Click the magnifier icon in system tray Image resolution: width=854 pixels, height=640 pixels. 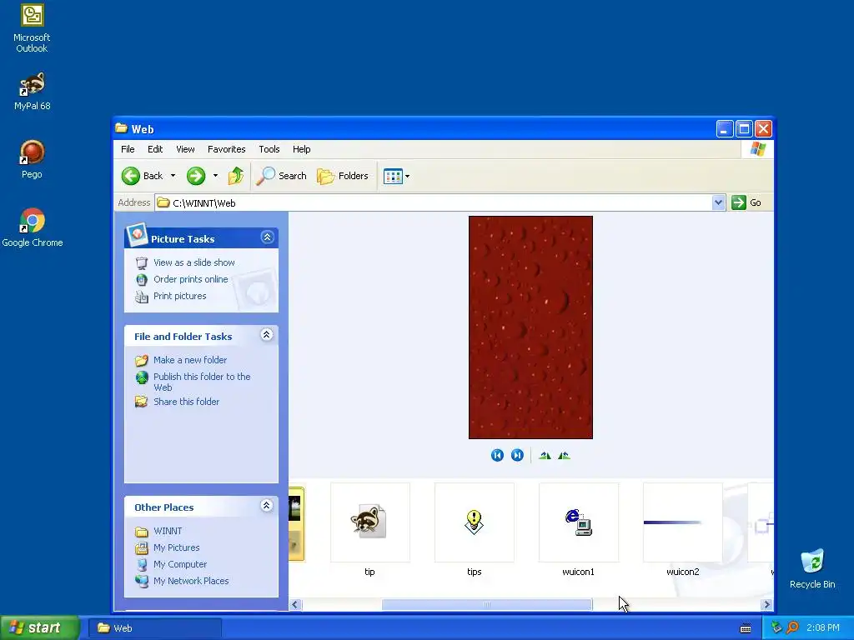(x=792, y=627)
